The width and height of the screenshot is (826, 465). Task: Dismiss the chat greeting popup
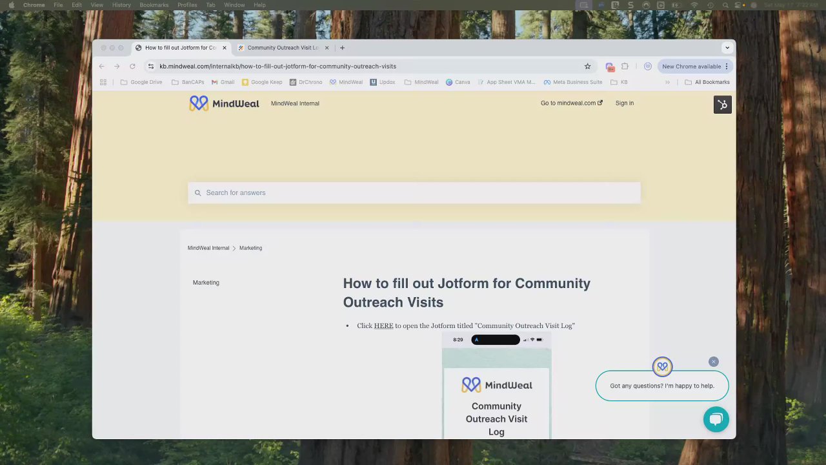pos(713,362)
